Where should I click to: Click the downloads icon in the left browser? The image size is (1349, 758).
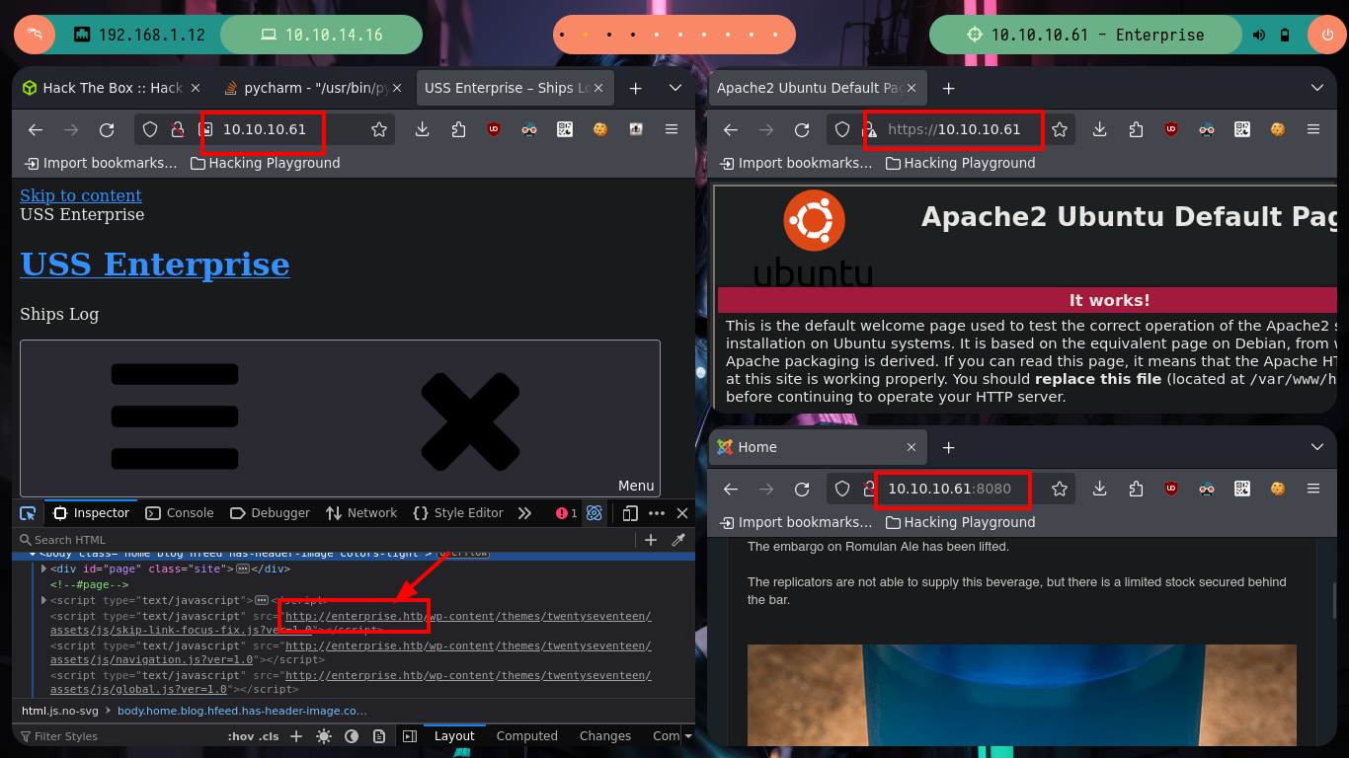pyautogui.click(x=422, y=129)
